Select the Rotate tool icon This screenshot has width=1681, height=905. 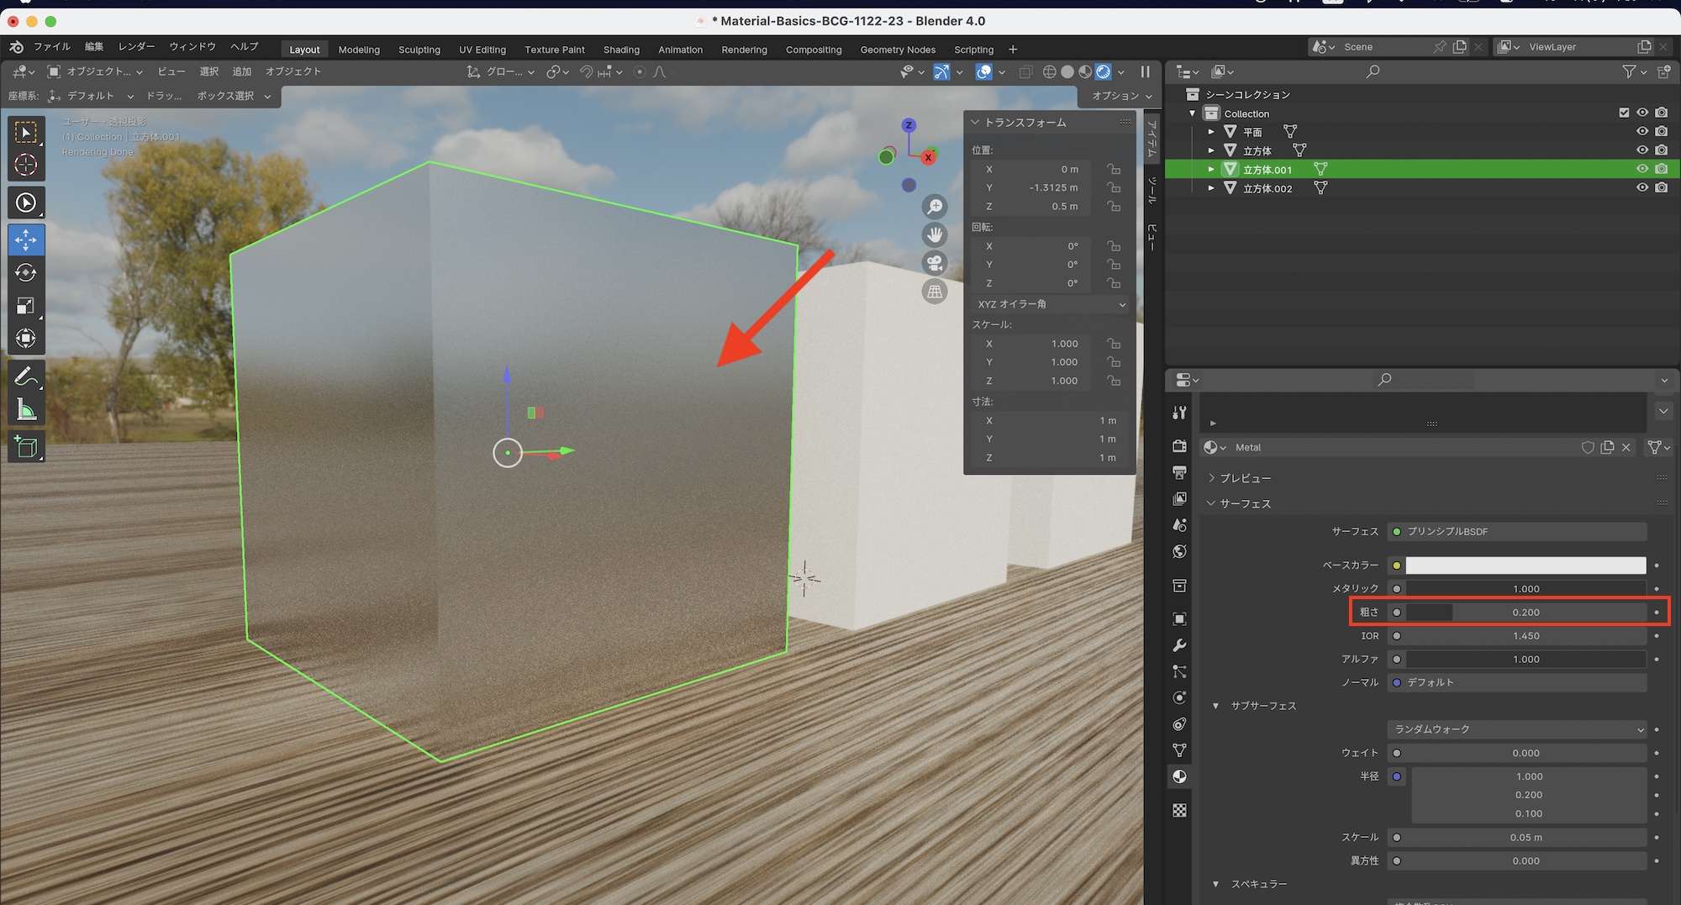[x=26, y=273]
